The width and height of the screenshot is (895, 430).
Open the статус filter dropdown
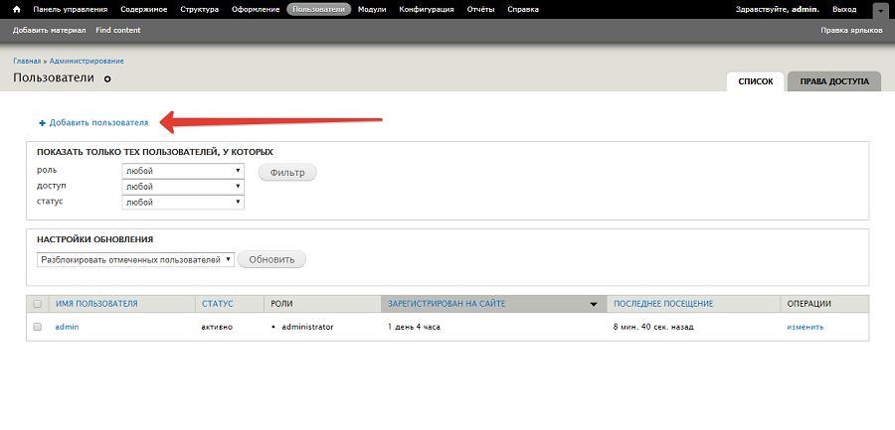[x=183, y=203]
